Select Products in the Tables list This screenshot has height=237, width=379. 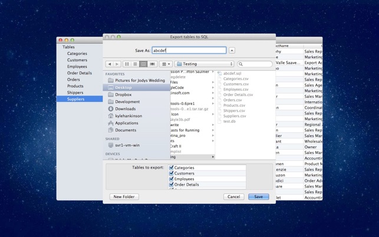(75, 86)
